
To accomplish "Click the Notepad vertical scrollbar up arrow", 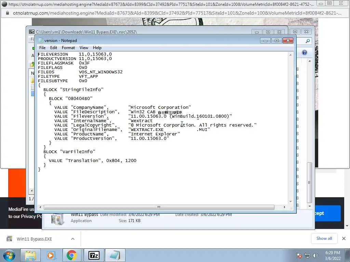I will click(x=291, y=55).
